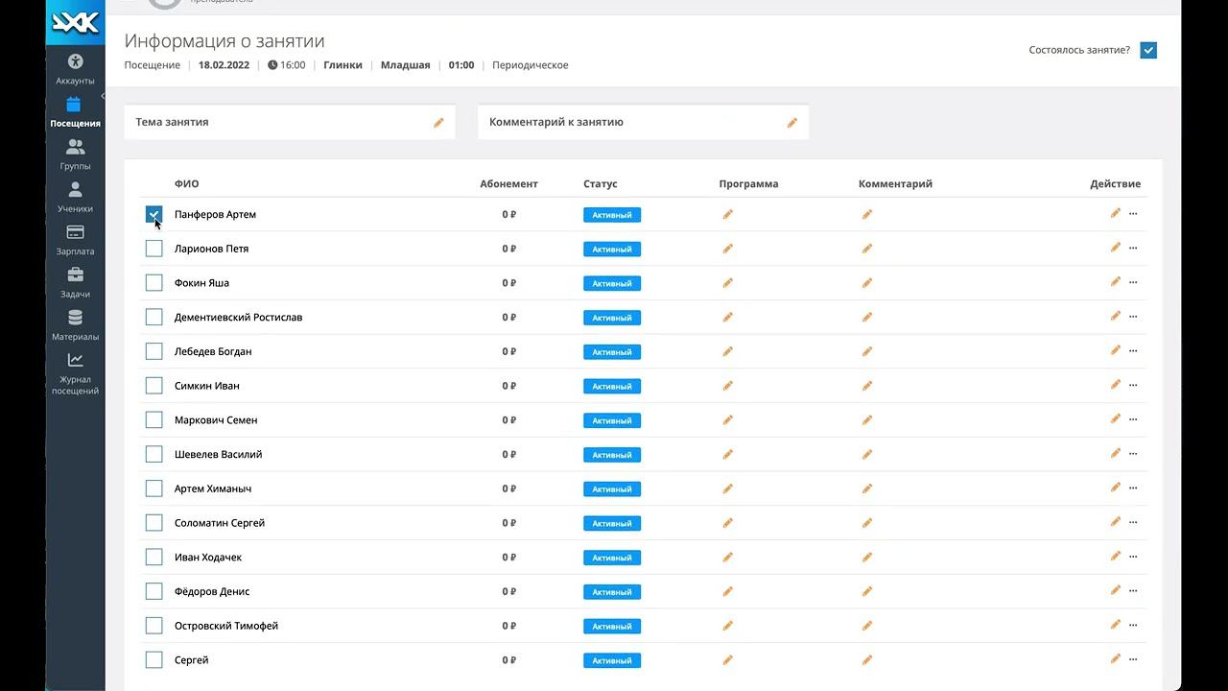Click the student name Островский Тимофей
This screenshot has height=691, width=1228.
click(226, 626)
